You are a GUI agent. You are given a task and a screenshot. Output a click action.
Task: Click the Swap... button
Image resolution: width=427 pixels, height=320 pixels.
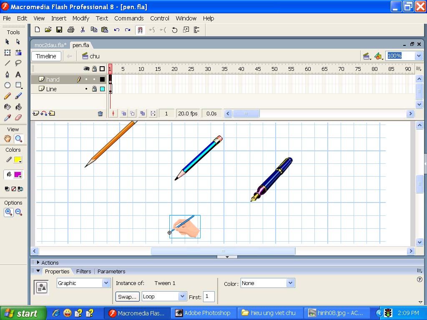click(128, 297)
